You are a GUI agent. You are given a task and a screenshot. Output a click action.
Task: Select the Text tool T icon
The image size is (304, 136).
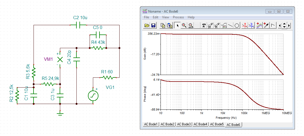click(204, 25)
